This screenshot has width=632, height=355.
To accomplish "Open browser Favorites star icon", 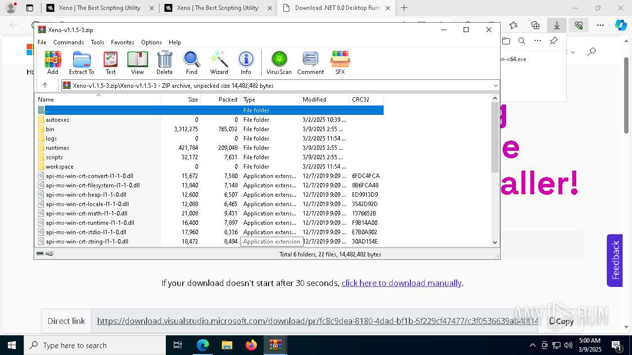I will [513, 25].
